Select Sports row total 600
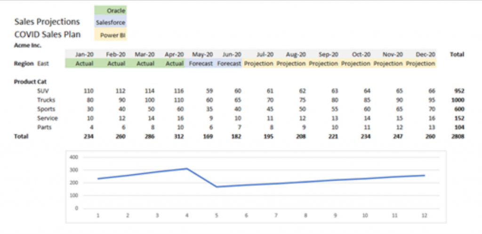The height and width of the screenshot is (234, 482). click(459, 109)
